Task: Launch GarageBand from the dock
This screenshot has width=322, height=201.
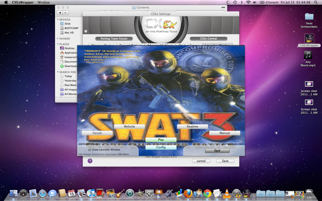Action: click(120, 193)
